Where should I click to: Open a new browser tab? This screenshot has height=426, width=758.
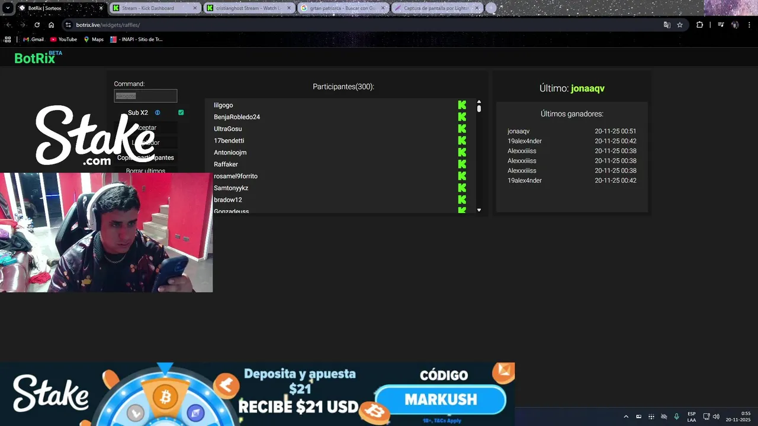(491, 8)
